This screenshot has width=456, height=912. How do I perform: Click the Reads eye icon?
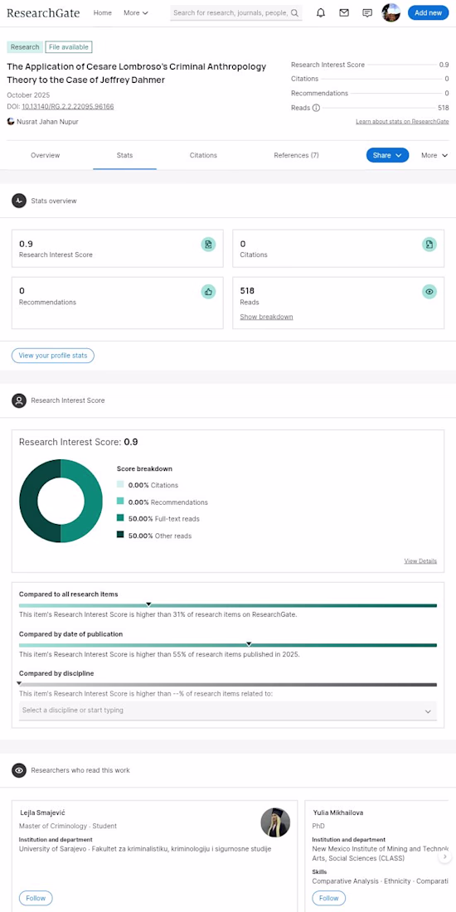pyautogui.click(x=429, y=291)
